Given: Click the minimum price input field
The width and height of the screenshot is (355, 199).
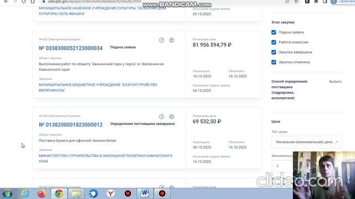Looking at the screenshot, I should (x=282, y=166).
